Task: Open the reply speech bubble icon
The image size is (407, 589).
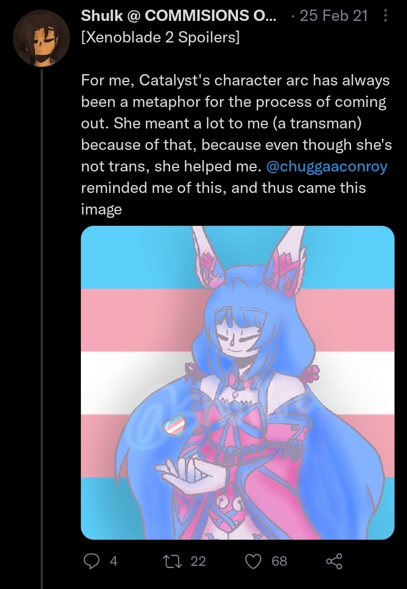Action: click(x=91, y=561)
